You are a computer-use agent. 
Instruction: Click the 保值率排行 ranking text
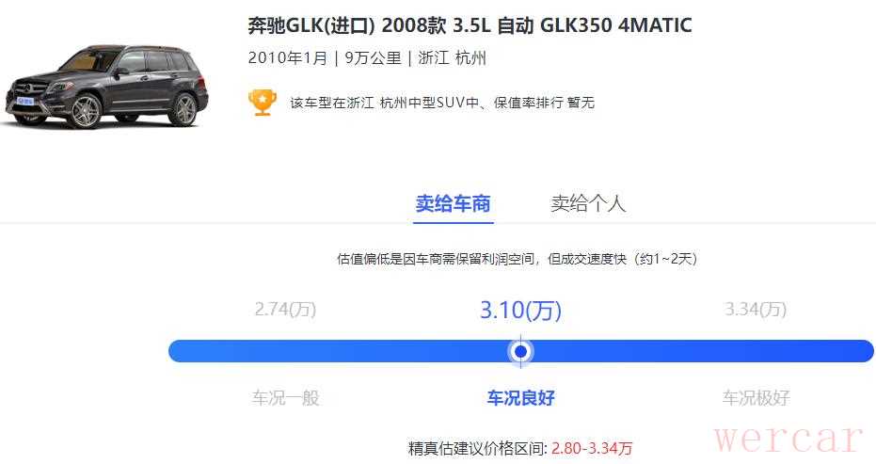point(529,103)
